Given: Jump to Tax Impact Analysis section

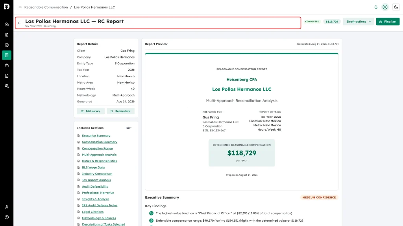Looking at the screenshot, I should coord(96,180).
